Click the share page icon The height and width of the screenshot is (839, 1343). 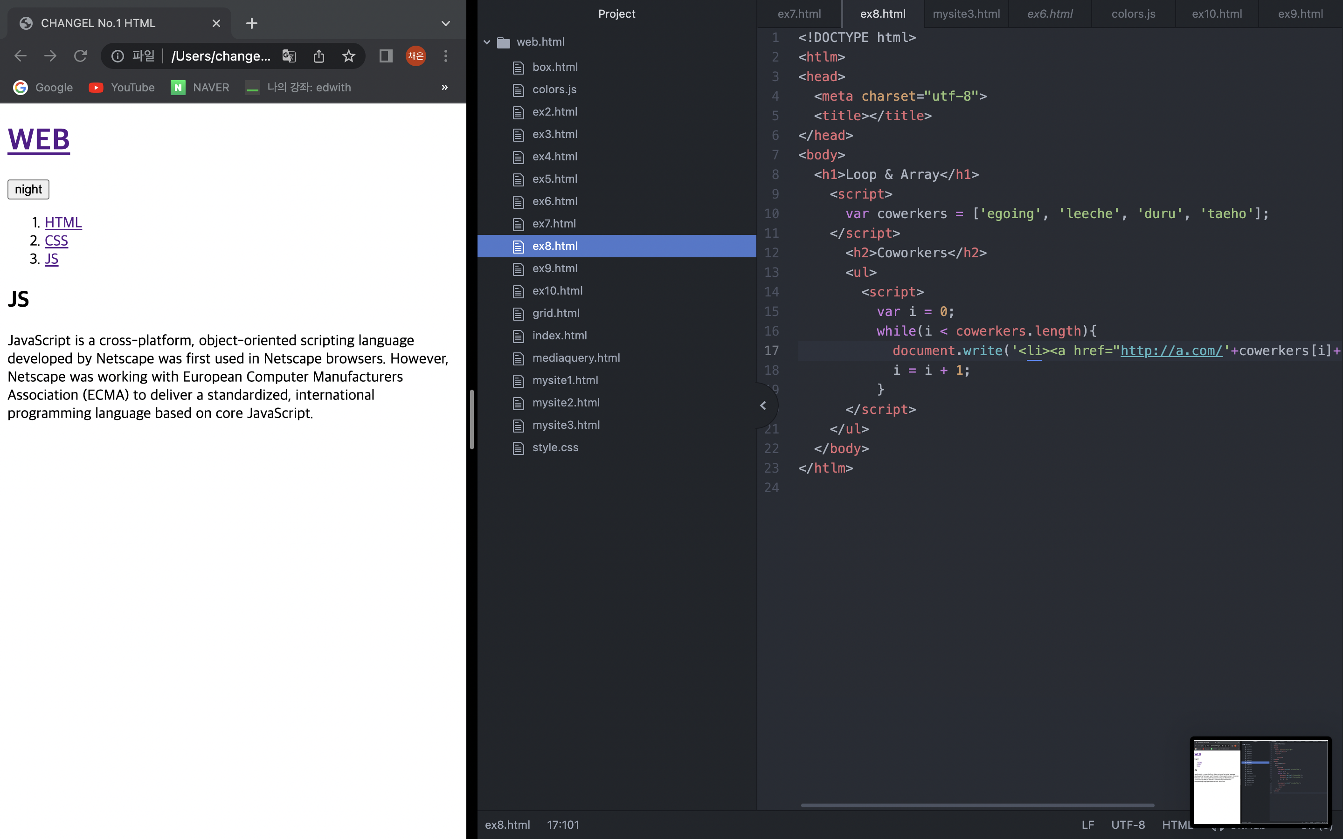pyautogui.click(x=318, y=56)
